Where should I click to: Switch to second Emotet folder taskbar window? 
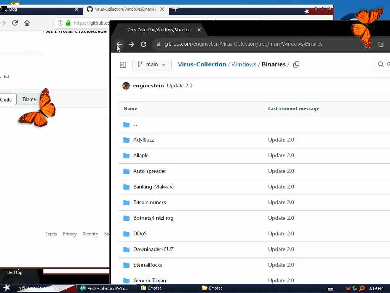click(212, 288)
